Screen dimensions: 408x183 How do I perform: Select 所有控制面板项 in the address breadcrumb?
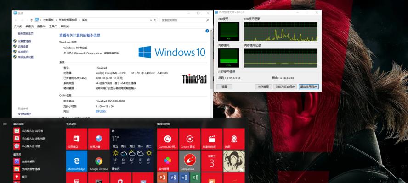(x=68, y=20)
